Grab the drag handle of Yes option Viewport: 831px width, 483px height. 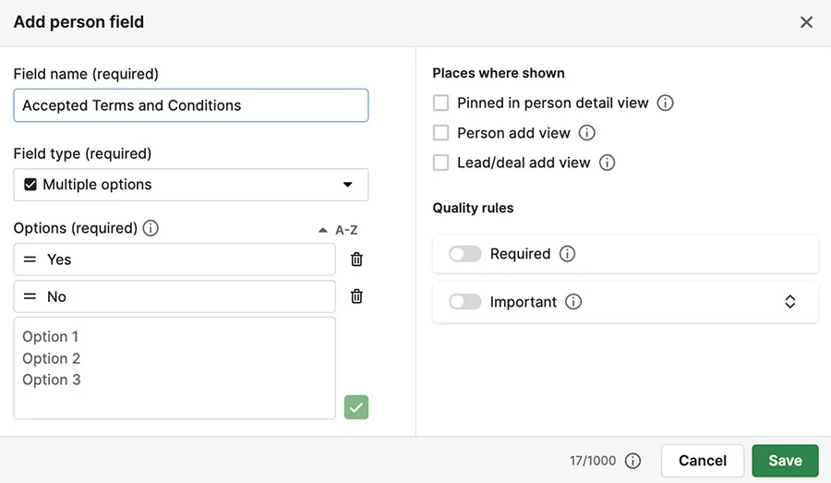pyautogui.click(x=30, y=260)
